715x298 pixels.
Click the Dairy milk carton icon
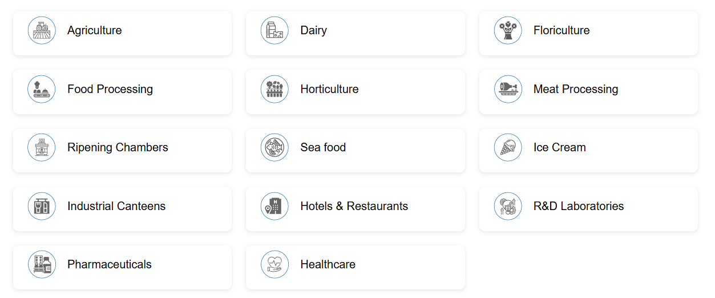(274, 31)
